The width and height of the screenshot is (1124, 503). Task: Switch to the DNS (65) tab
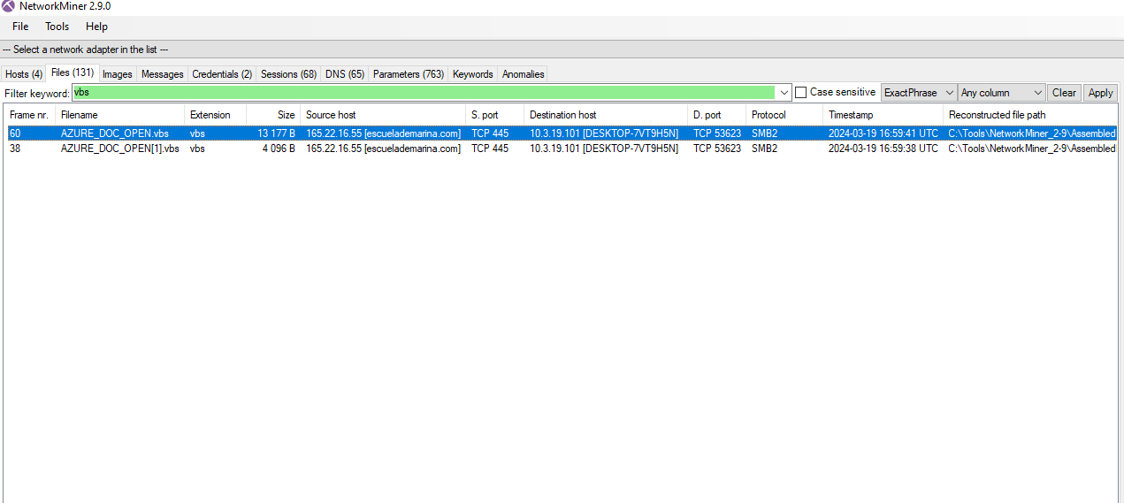[345, 74]
